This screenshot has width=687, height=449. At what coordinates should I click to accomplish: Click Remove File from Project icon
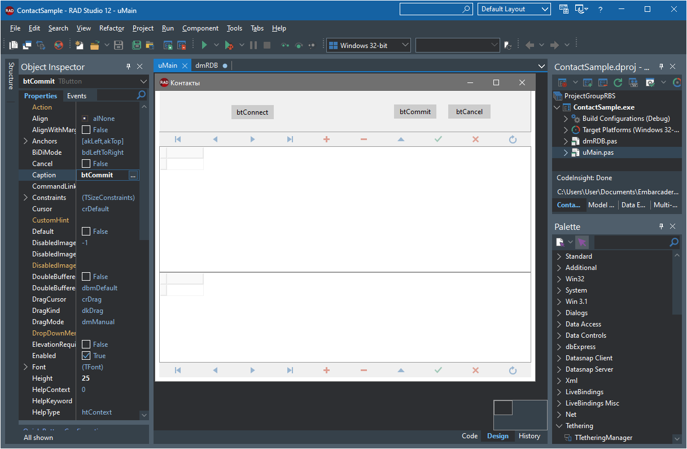(182, 45)
